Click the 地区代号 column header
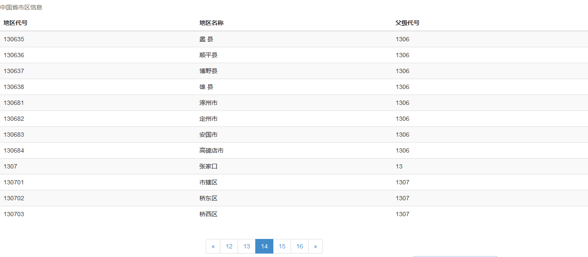Image resolution: width=588 pixels, height=257 pixels. (15, 23)
